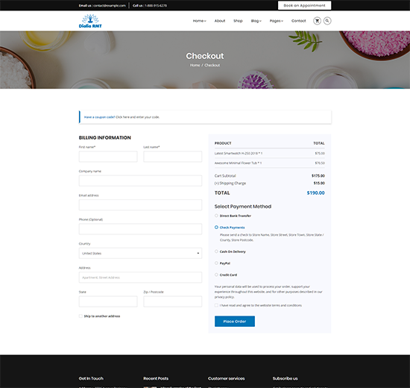Select Direct Bank Transfer payment
Image resolution: width=410 pixels, height=388 pixels.
click(x=216, y=216)
